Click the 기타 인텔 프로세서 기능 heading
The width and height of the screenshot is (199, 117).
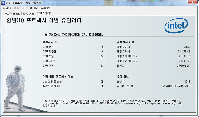pos(58,77)
